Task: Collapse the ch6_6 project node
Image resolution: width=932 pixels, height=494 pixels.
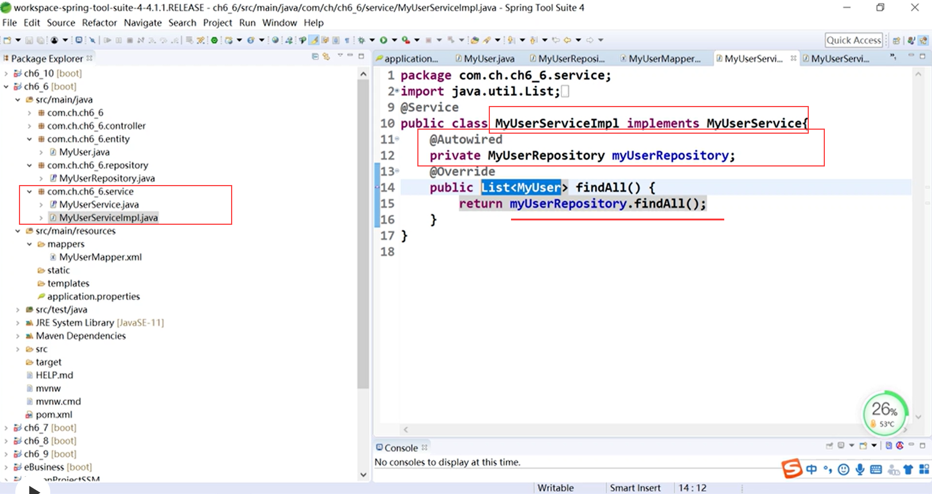Action: pyautogui.click(x=6, y=87)
